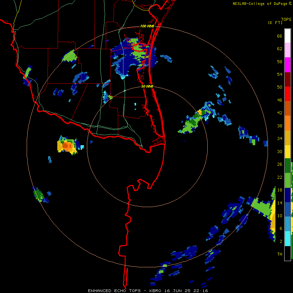Click the 2 legend value
Screen dimensions: 293x293
point(281,242)
